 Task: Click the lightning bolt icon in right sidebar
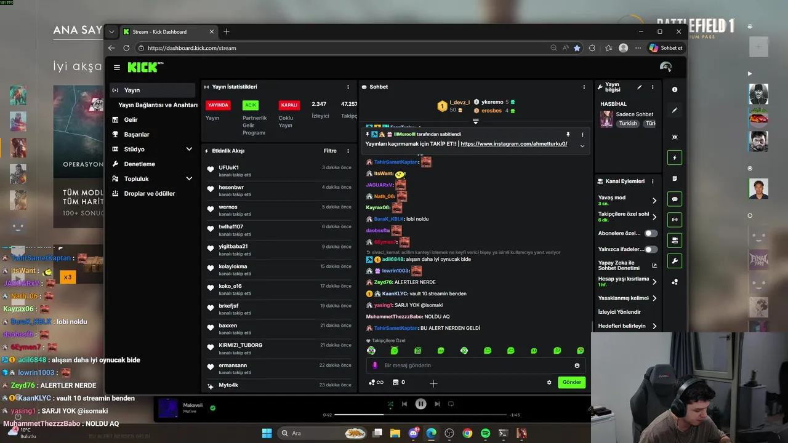coord(675,158)
